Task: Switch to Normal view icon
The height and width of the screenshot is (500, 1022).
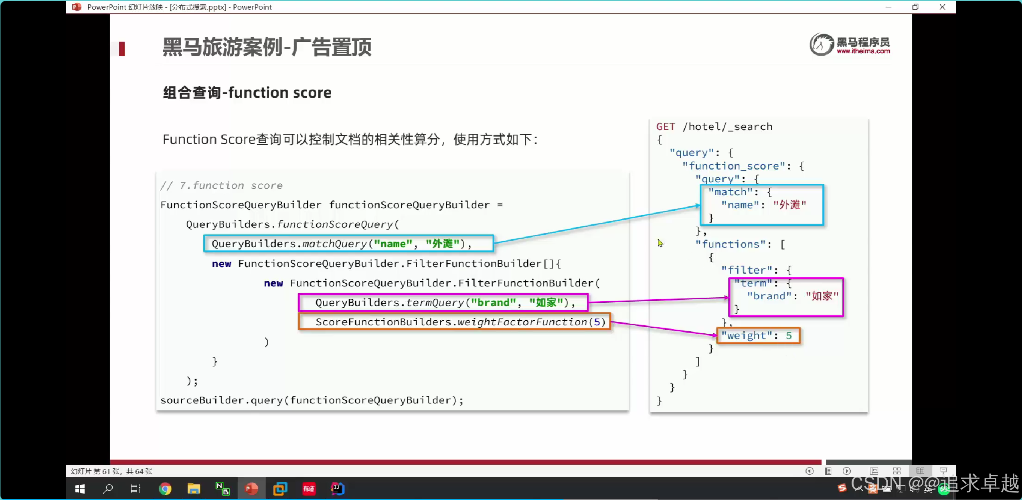Action: (874, 471)
